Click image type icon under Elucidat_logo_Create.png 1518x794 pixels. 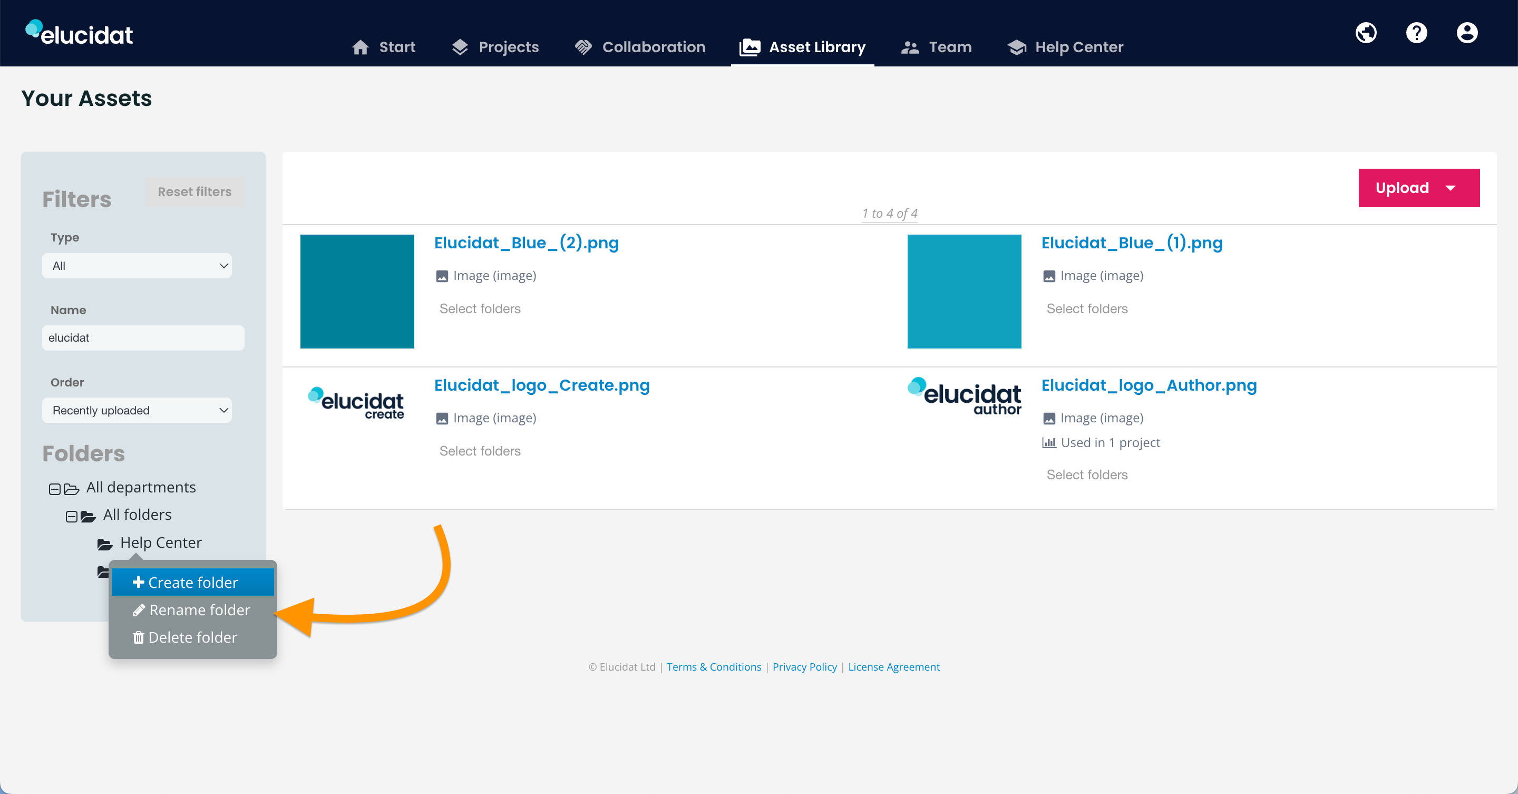[442, 419]
